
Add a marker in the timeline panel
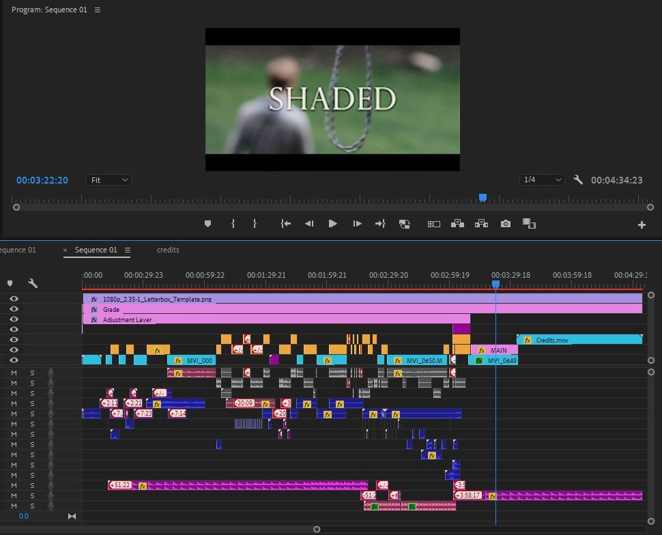10,283
